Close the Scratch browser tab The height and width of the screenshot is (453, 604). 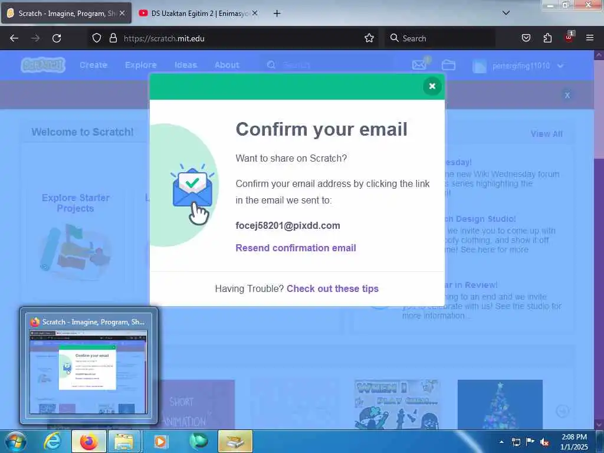122,13
